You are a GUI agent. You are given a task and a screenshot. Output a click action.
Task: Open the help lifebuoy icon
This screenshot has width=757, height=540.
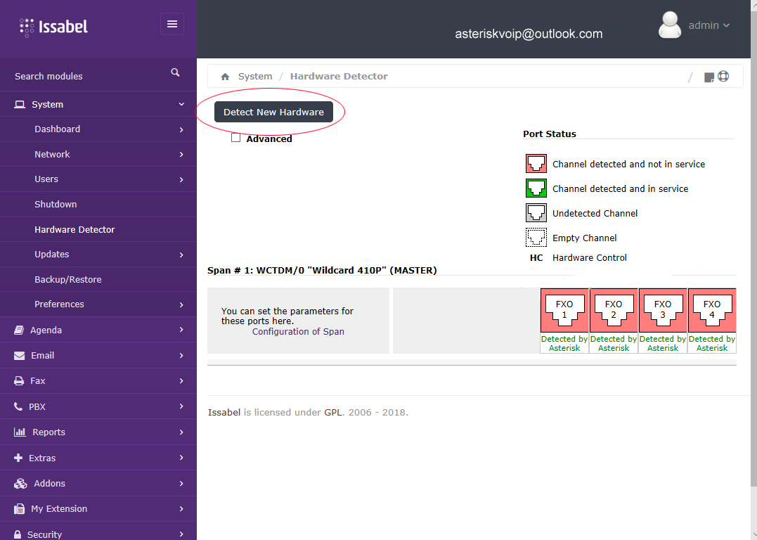point(723,77)
